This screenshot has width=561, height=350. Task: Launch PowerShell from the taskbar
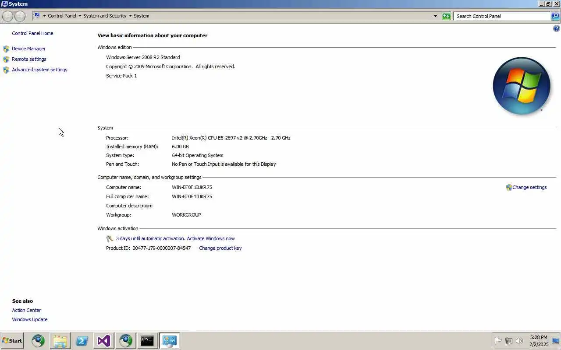(82, 340)
